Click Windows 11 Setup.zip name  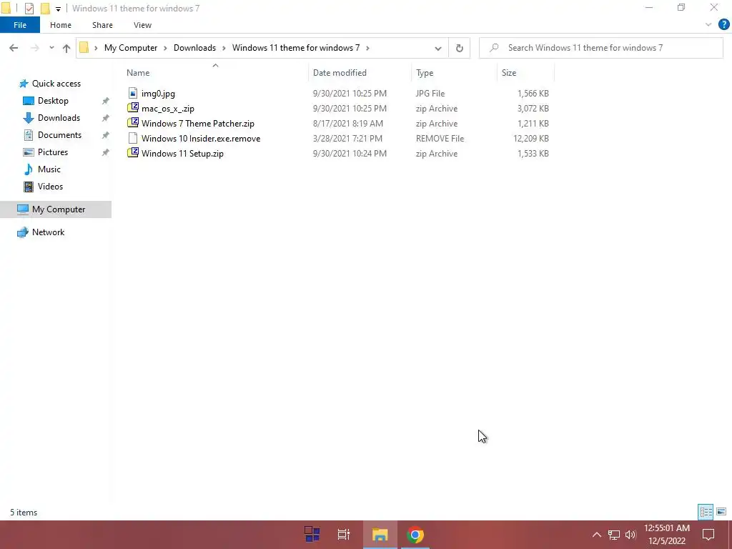[x=182, y=154]
